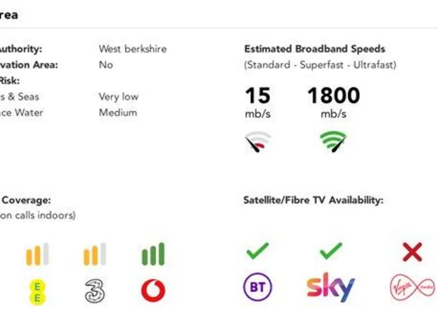Click the red cross above Virgin Media
Image resolution: width=438 pixels, height=329 pixels.
(412, 251)
